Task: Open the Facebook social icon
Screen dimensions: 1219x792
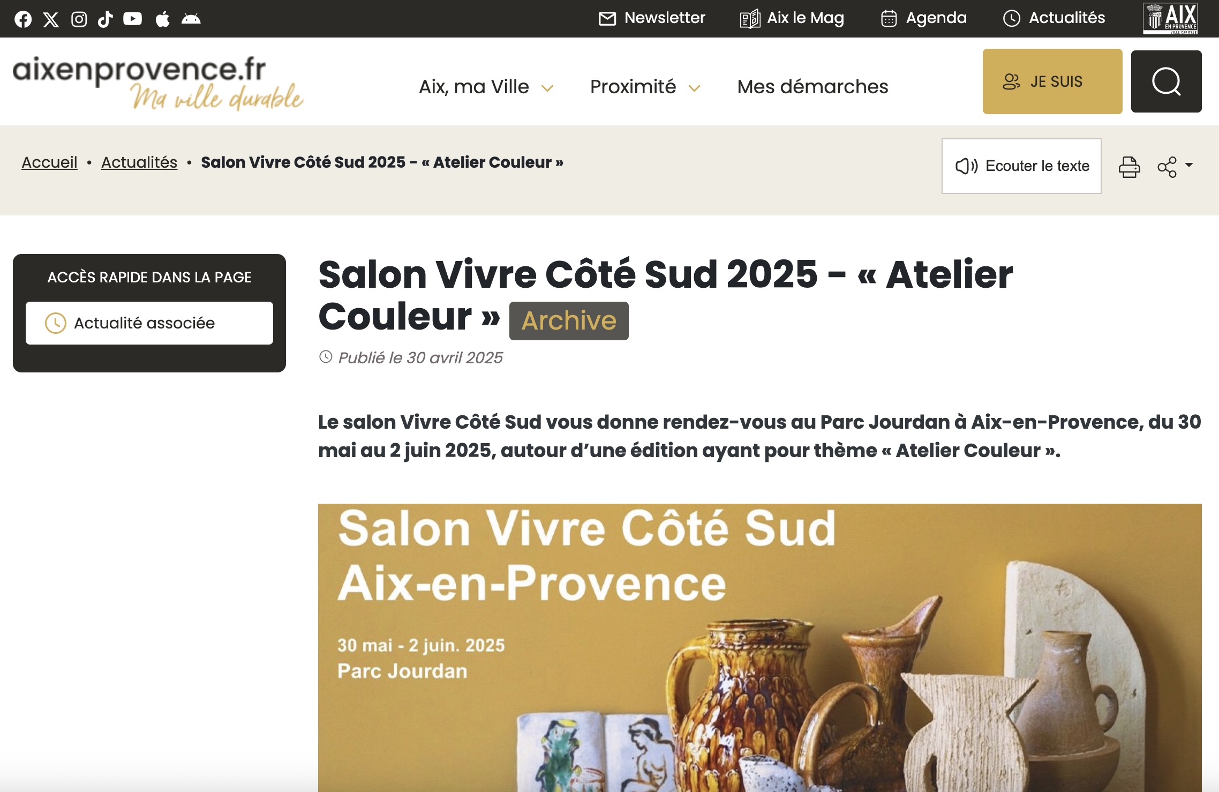Action: coord(23,19)
